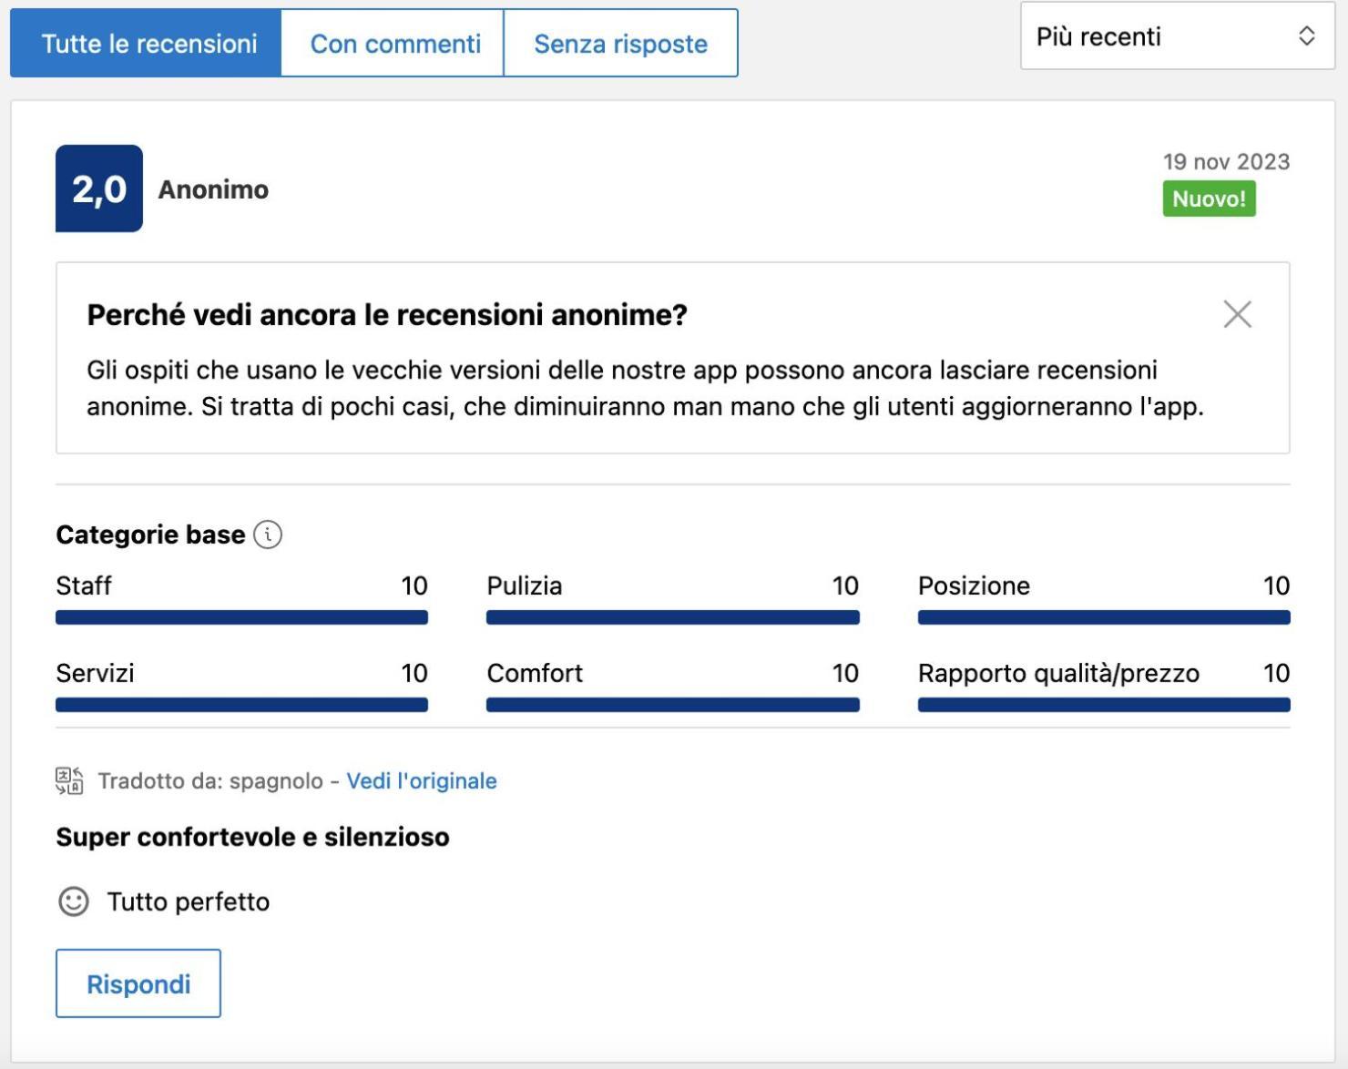1348x1069 pixels.
Task: Open the Più recenti sort dropdown
Action: point(1178,36)
